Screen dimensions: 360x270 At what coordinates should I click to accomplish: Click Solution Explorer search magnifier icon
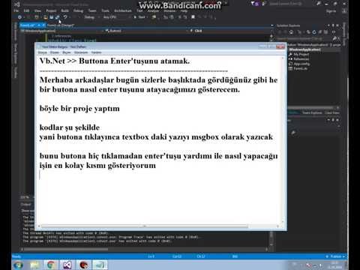coord(334,38)
